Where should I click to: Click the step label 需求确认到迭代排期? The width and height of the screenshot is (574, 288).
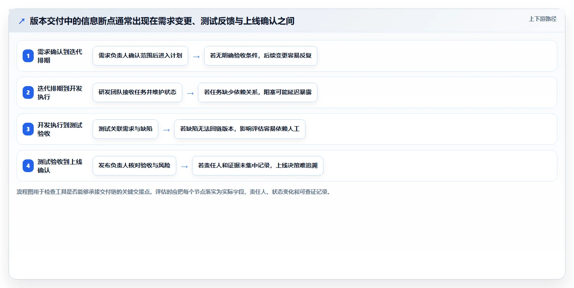click(60, 56)
